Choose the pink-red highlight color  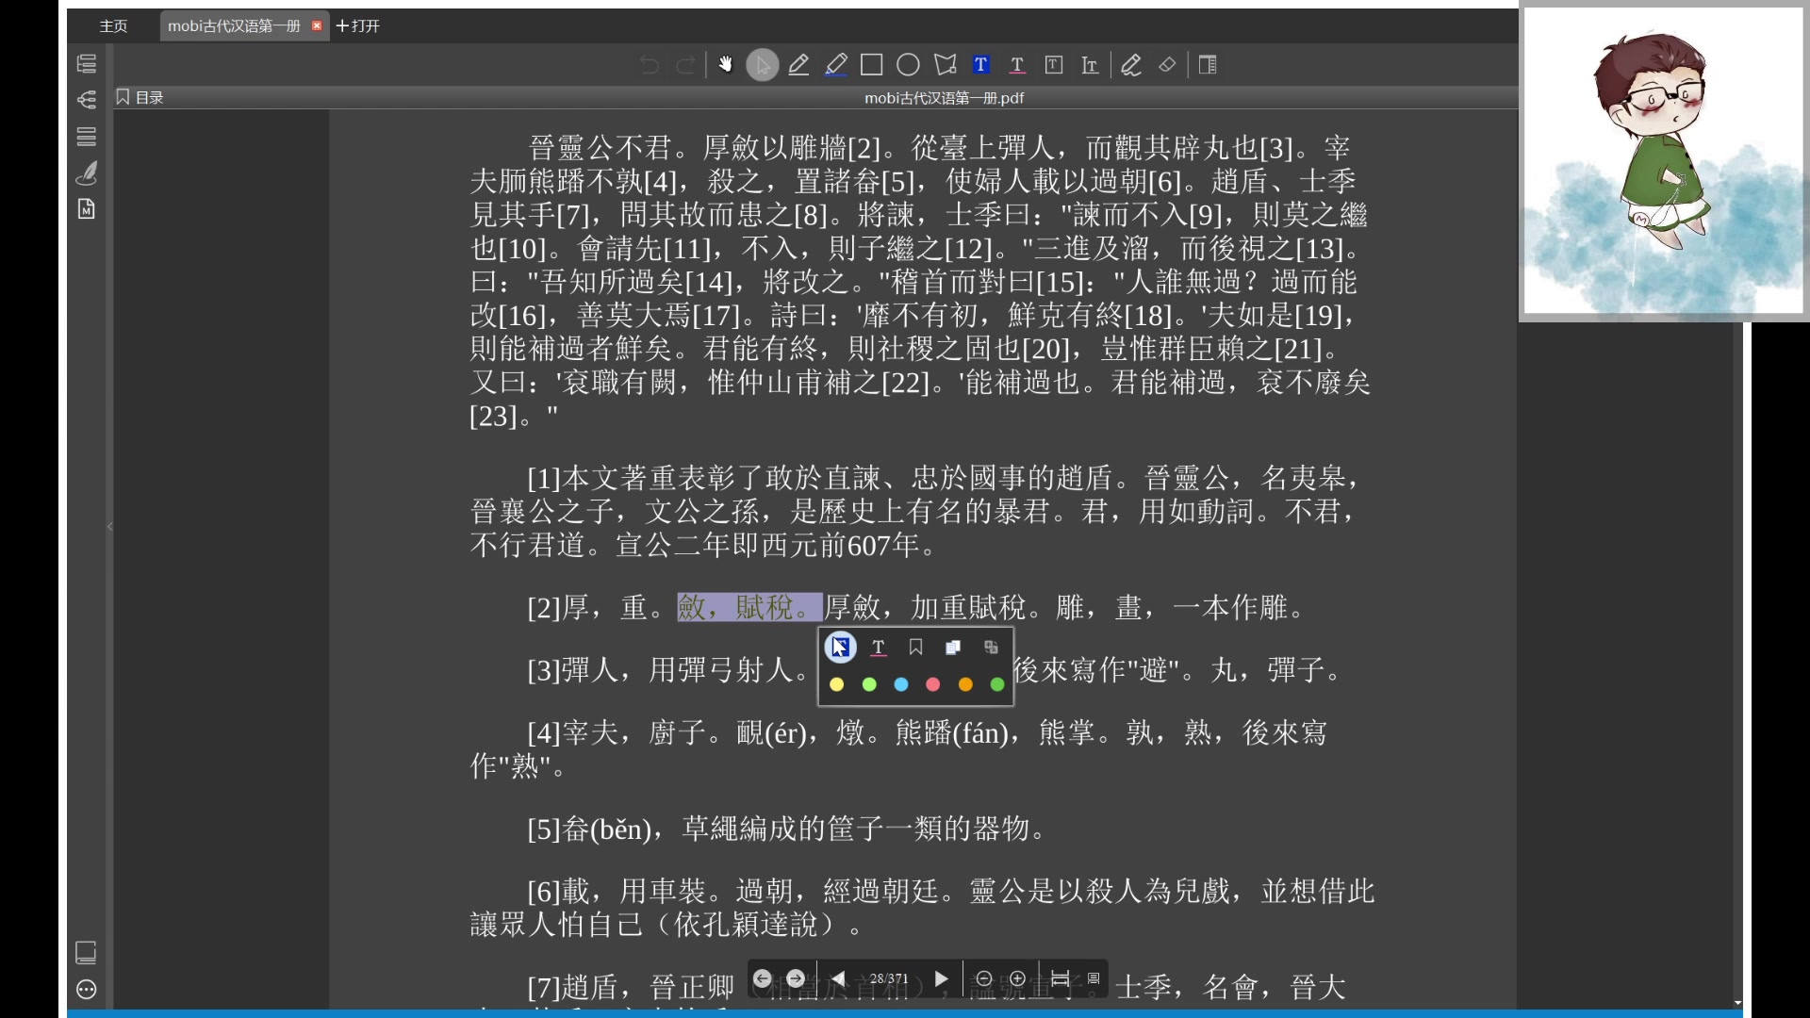(933, 685)
